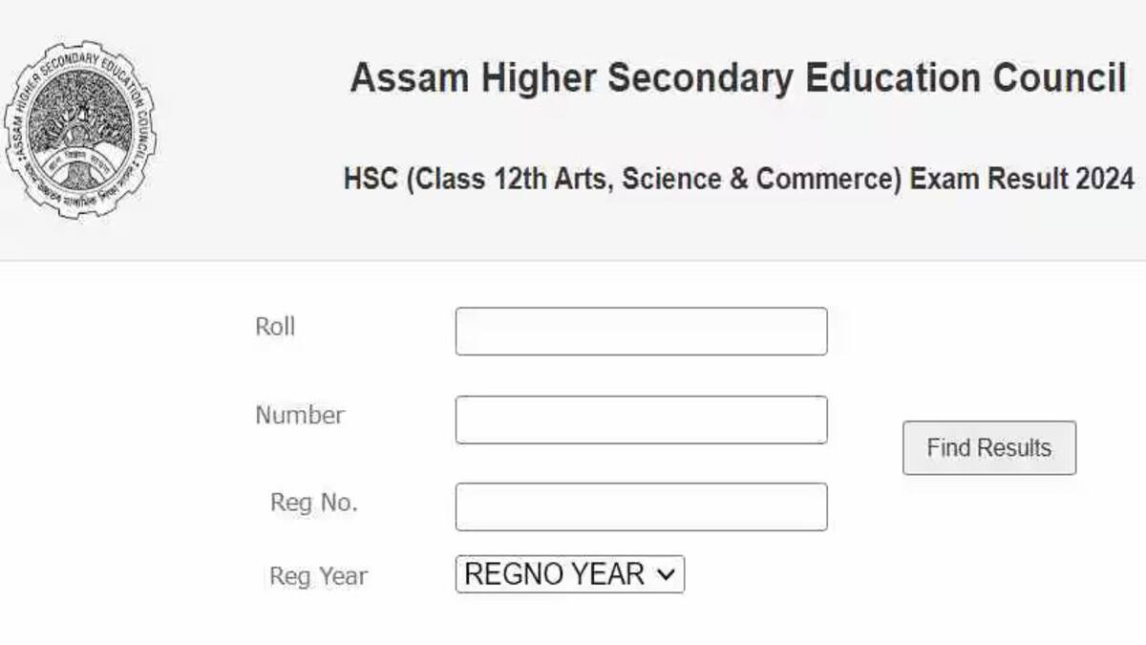Click Class 12th Arts text in subtitle
The width and height of the screenshot is (1146, 645).
[x=505, y=179]
